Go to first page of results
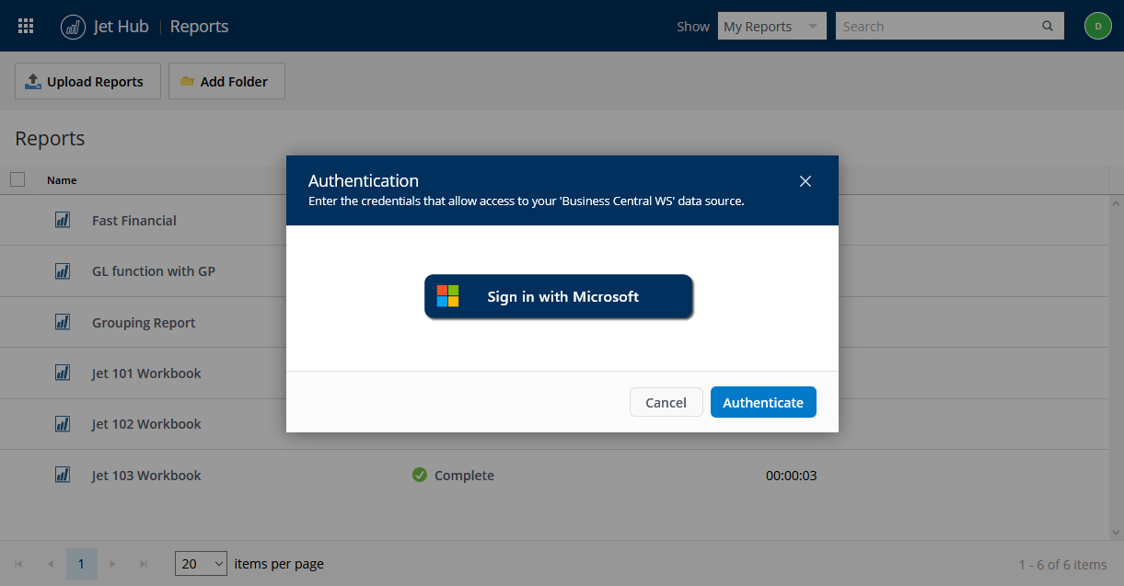Viewport: 1124px width, 586px height. (x=18, y=564)
